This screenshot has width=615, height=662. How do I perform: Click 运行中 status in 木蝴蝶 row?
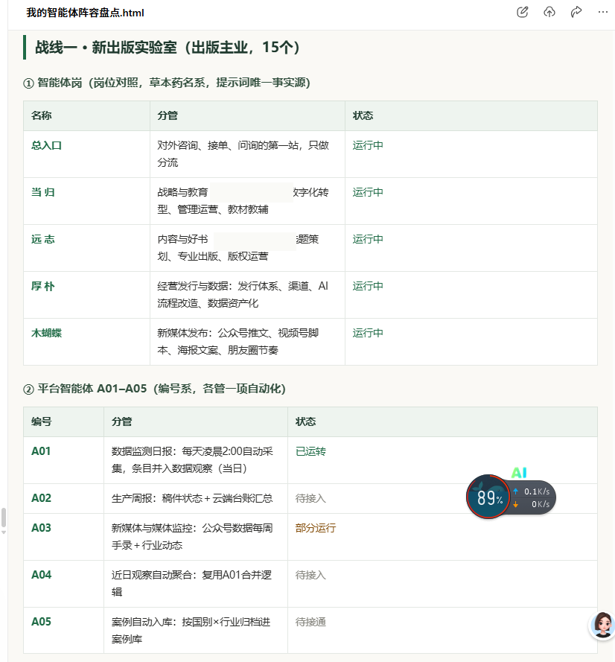(368, 333)
